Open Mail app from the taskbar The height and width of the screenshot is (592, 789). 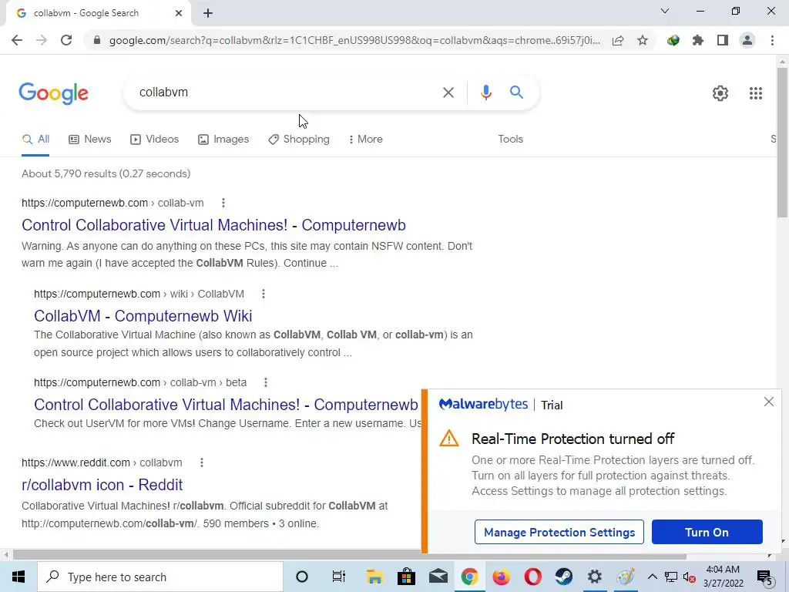click(x=438, y=577)
